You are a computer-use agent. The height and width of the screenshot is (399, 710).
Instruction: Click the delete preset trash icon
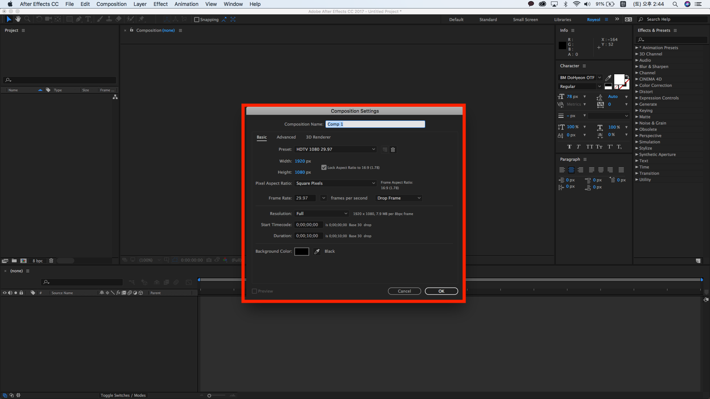click(x=393, y=150)
